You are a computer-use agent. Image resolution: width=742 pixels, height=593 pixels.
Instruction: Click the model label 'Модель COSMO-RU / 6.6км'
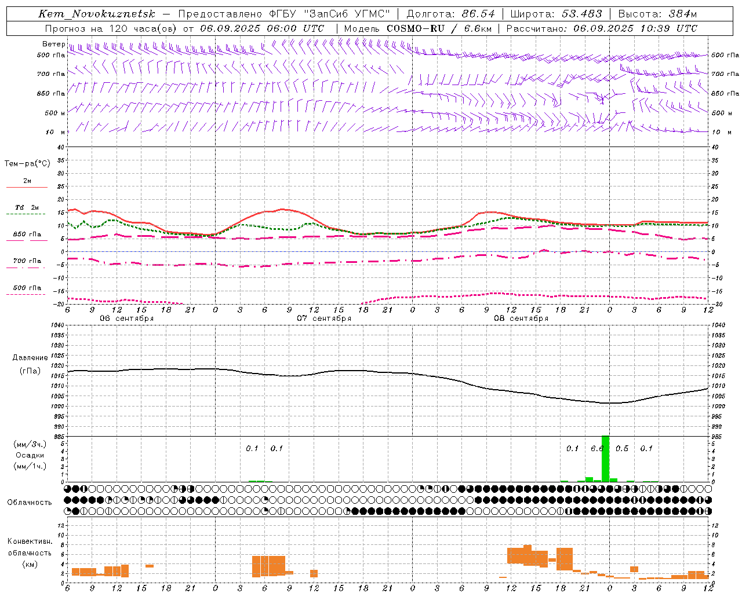point(417,28)
